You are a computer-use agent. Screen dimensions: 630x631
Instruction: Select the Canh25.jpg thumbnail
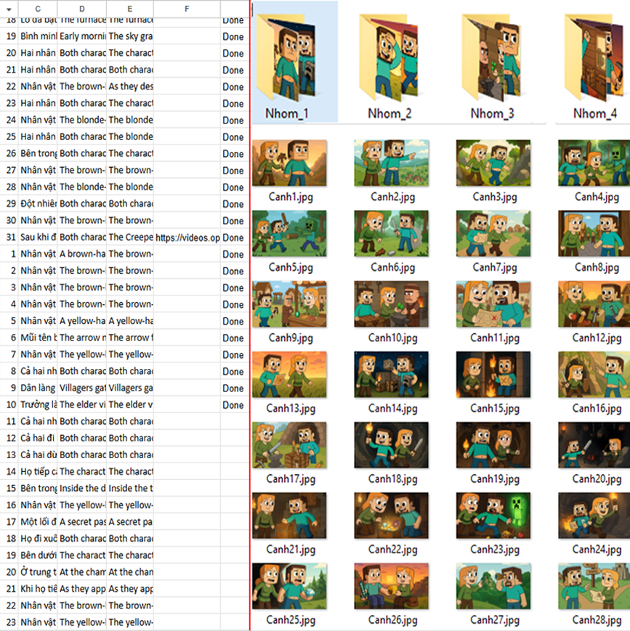[x=289, y=586]
